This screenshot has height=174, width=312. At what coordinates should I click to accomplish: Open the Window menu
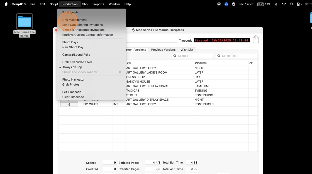(x=114, y=4)
